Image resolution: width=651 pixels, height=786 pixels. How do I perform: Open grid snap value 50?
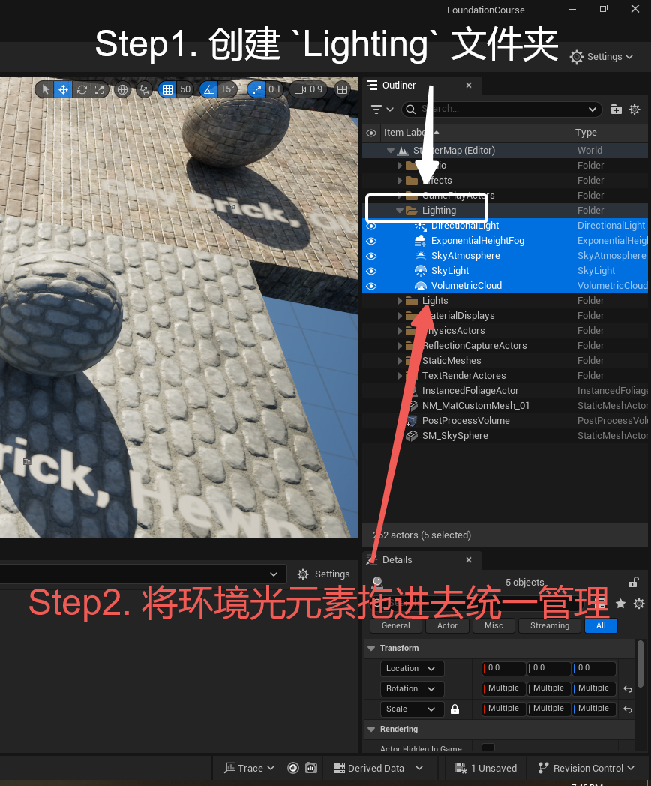(185, 89)
